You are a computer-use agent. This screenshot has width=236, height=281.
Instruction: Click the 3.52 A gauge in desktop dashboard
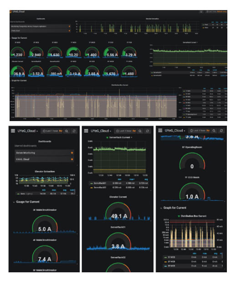[x=36, y=71]
